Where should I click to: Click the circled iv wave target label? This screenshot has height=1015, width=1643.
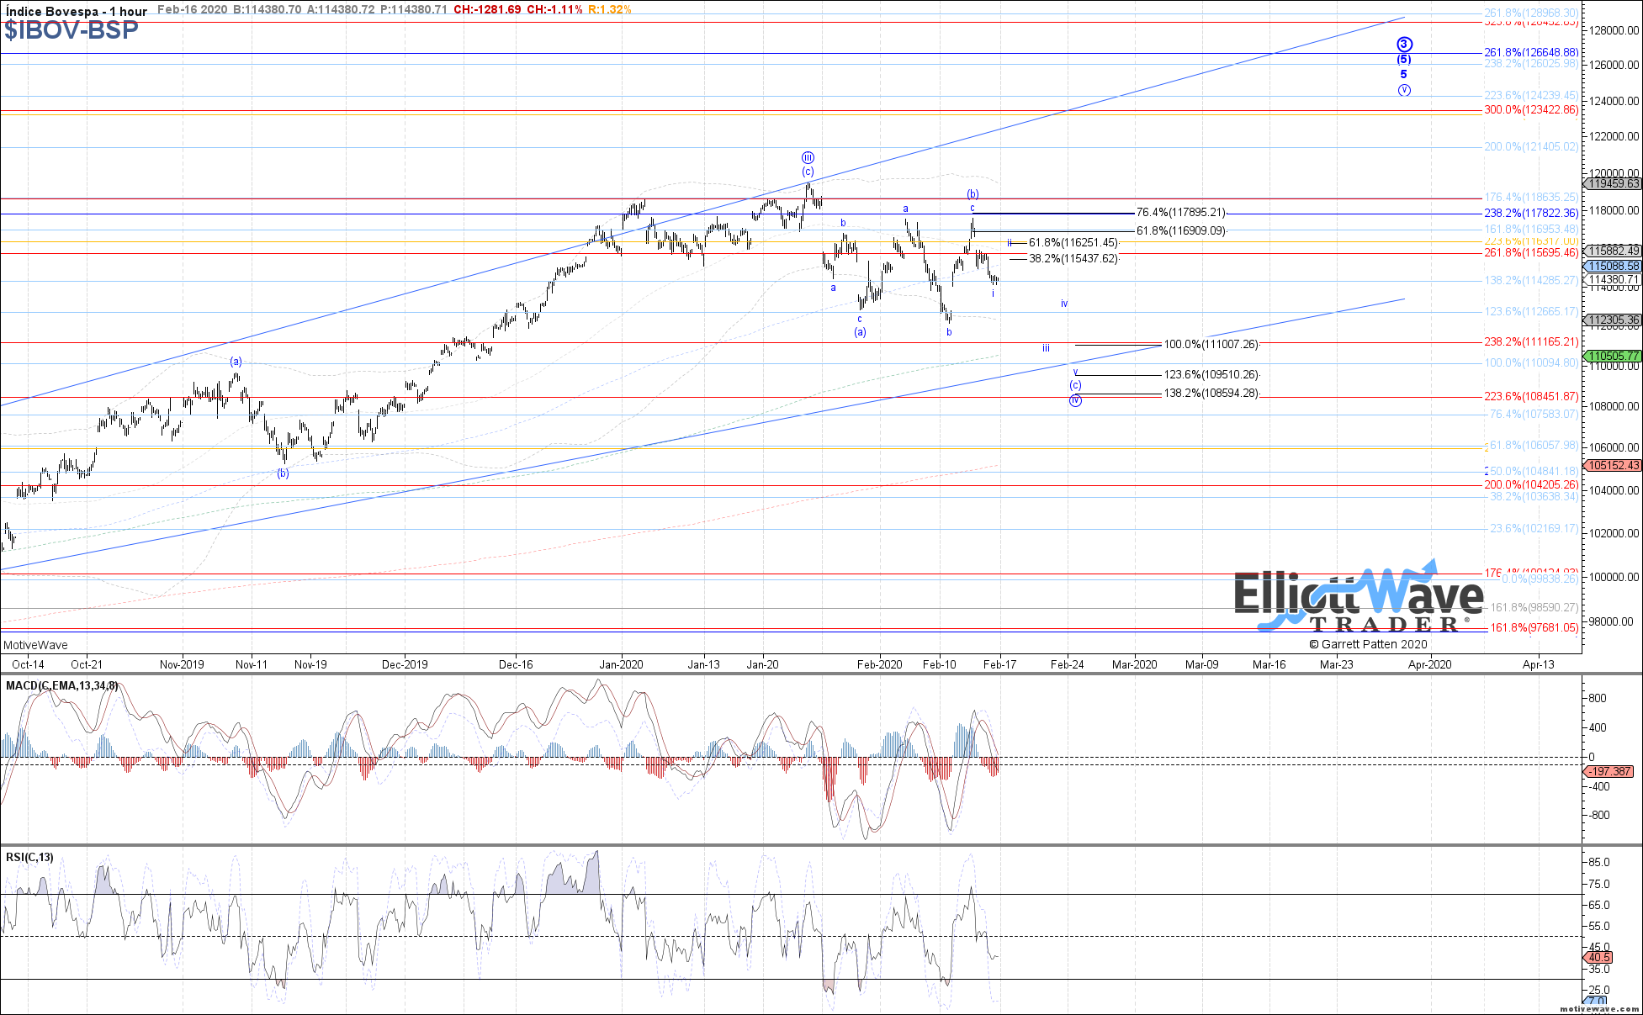tap(1075, 400)
